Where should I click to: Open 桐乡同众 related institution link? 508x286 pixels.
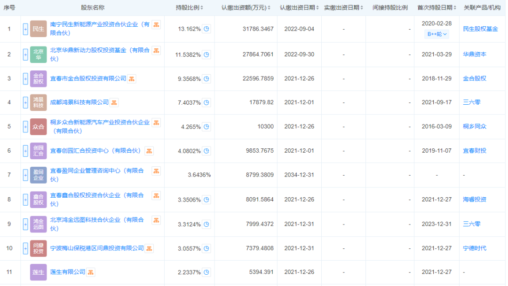pyautogui.click(x=475, y=126)
